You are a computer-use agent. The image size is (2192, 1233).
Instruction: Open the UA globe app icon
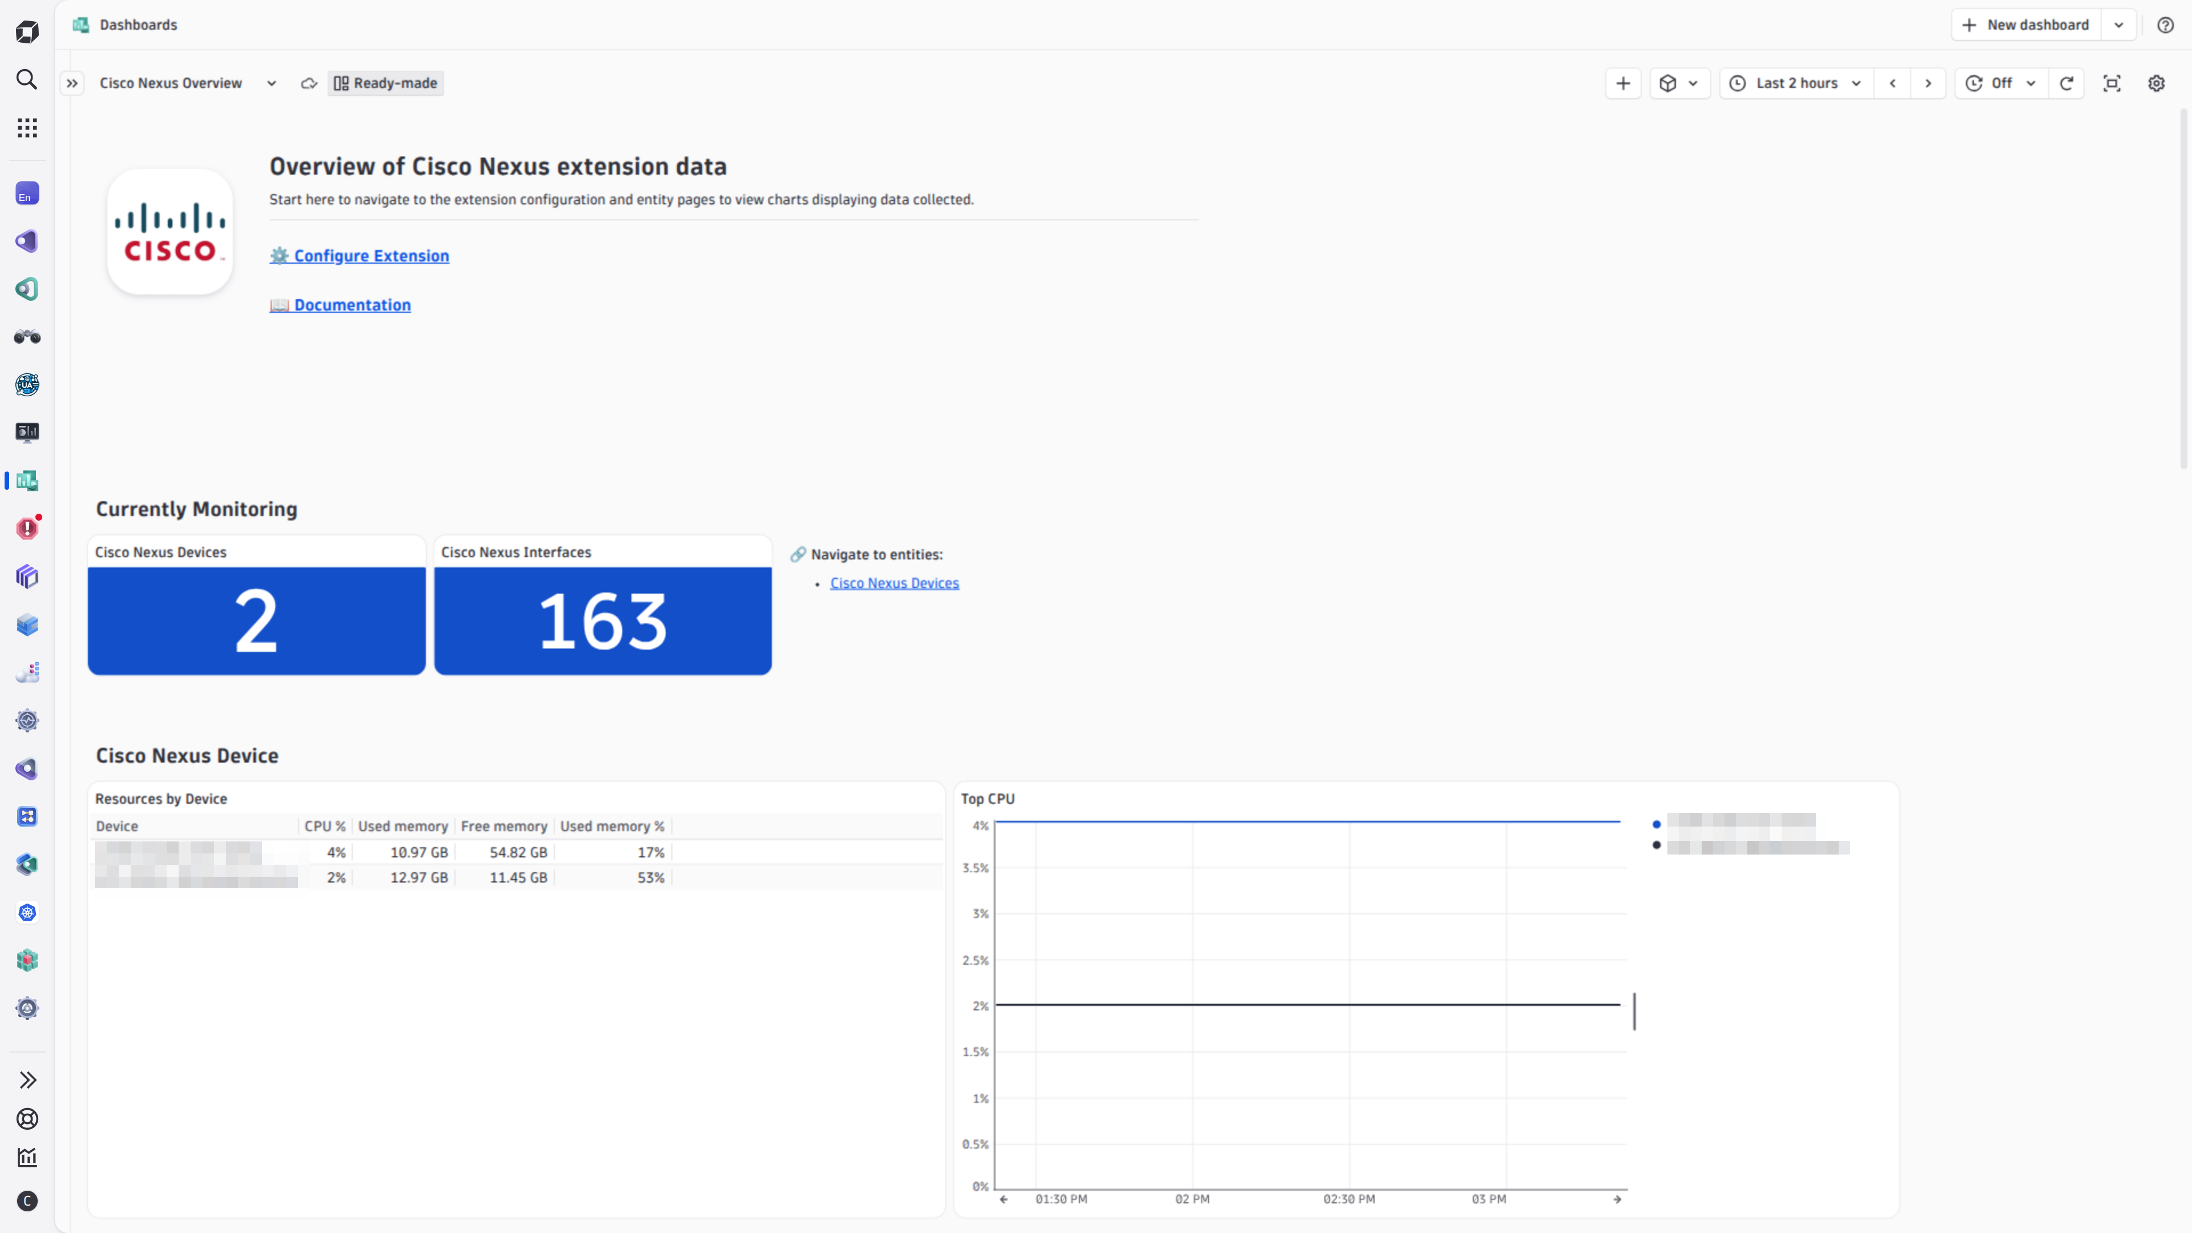coord(27,385)
